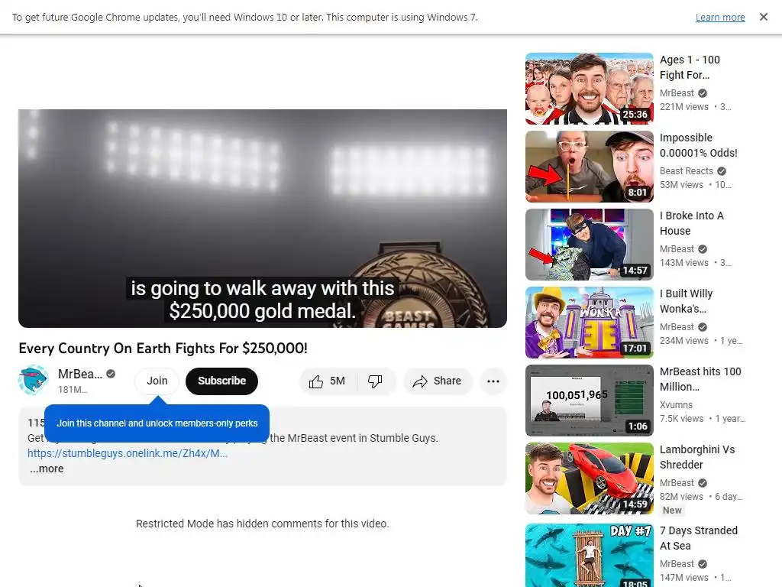782x587 pixels.
Task: Click the 14:57 duration badge
Action: pos(635,270)
